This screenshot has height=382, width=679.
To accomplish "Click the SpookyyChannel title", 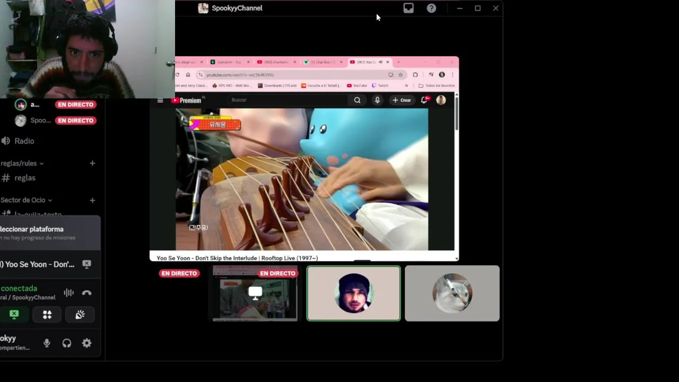I will [x=237, y=8].
